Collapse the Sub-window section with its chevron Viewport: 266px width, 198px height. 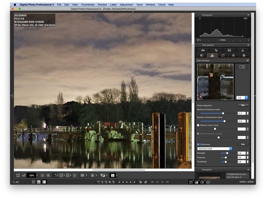[247, 61]
